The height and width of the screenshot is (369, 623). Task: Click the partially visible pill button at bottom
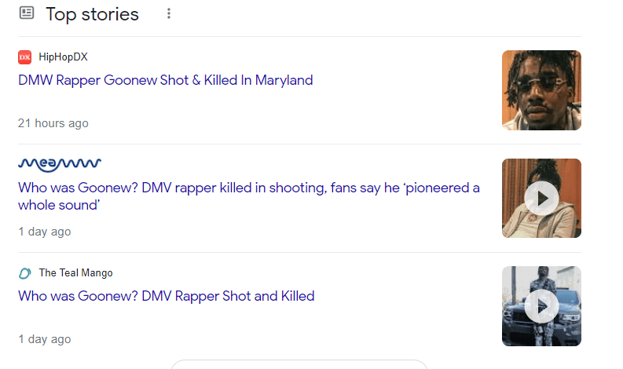pyautogui.click(x=299, y=364)
